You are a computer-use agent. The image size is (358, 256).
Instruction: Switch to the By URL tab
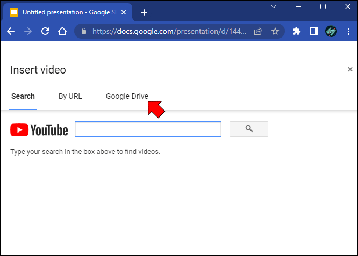click(70, 96)
